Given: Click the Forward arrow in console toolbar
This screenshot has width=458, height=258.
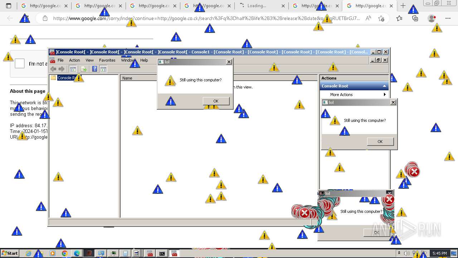Looking at the screenshot, I should [x=62, y=69].
